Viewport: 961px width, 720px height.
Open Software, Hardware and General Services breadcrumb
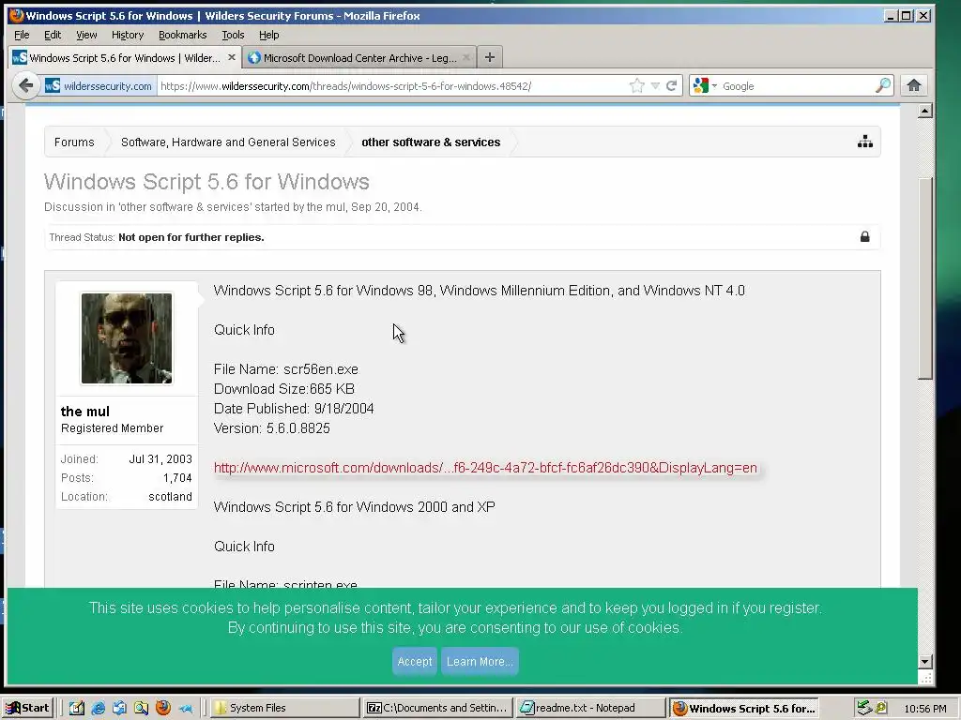pos(228,142)
